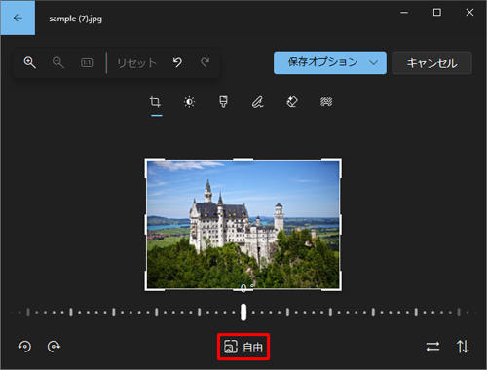This screenshot has height=370, width=487.
Task: Click the sample (7).jpg file title
Action: (x=75, y=18)
